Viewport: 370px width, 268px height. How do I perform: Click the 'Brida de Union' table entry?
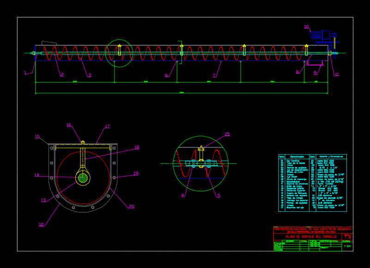click(294, 186)
